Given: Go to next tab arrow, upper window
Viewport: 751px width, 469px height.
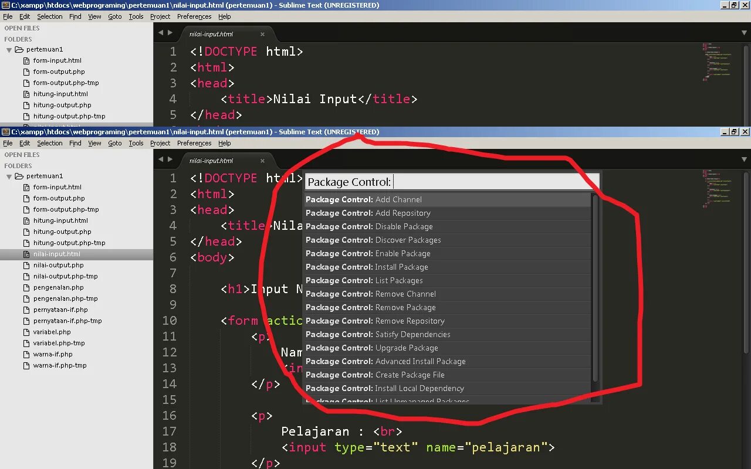Looking at the screenshot, I should coord(170,33).
